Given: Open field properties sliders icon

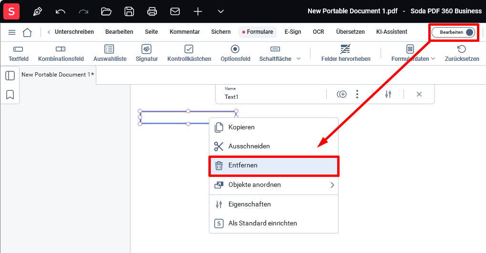Looking at the screenshot, I should pos(388,94).
